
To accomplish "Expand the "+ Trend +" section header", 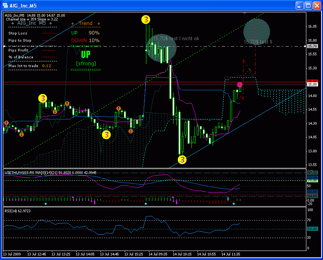I will (x=85, y=23).
